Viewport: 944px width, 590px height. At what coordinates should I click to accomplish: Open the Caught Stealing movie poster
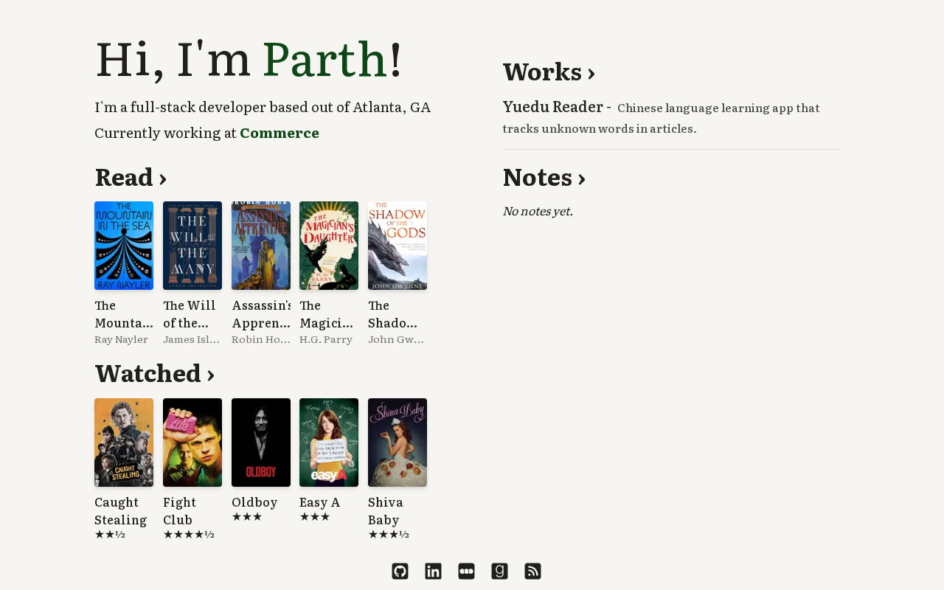coord(124,442)
